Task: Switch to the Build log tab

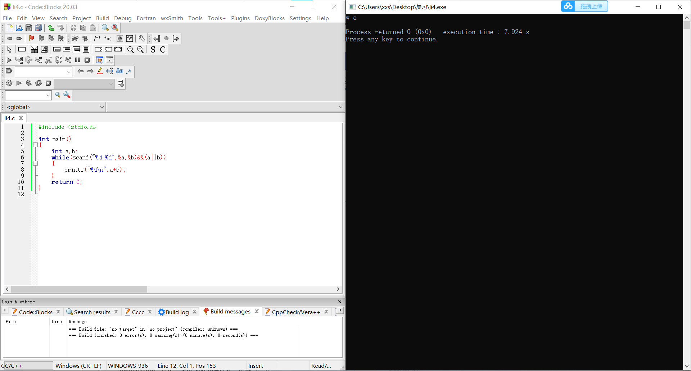Action: (x=177, y=312)
